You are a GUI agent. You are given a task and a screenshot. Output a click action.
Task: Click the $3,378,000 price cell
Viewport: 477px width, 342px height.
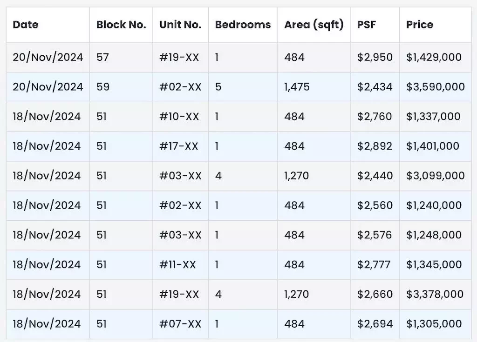436,294
